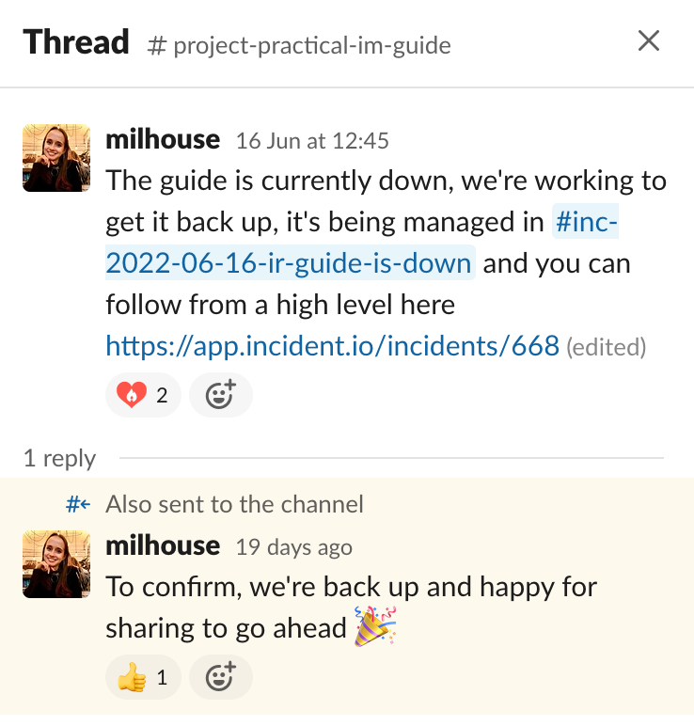
Task: Click the '19 days ago' timestamp
Action: coord(294,547)
